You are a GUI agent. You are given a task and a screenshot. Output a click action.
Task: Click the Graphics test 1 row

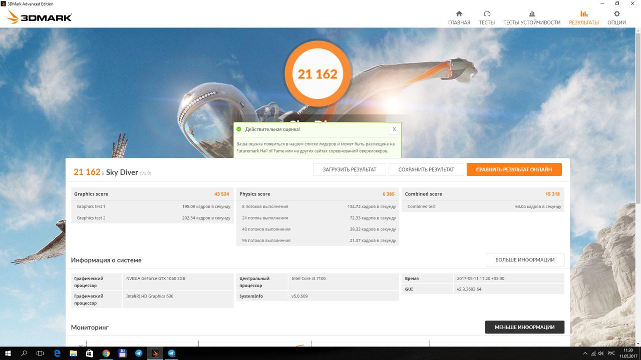tap(152, 206)
